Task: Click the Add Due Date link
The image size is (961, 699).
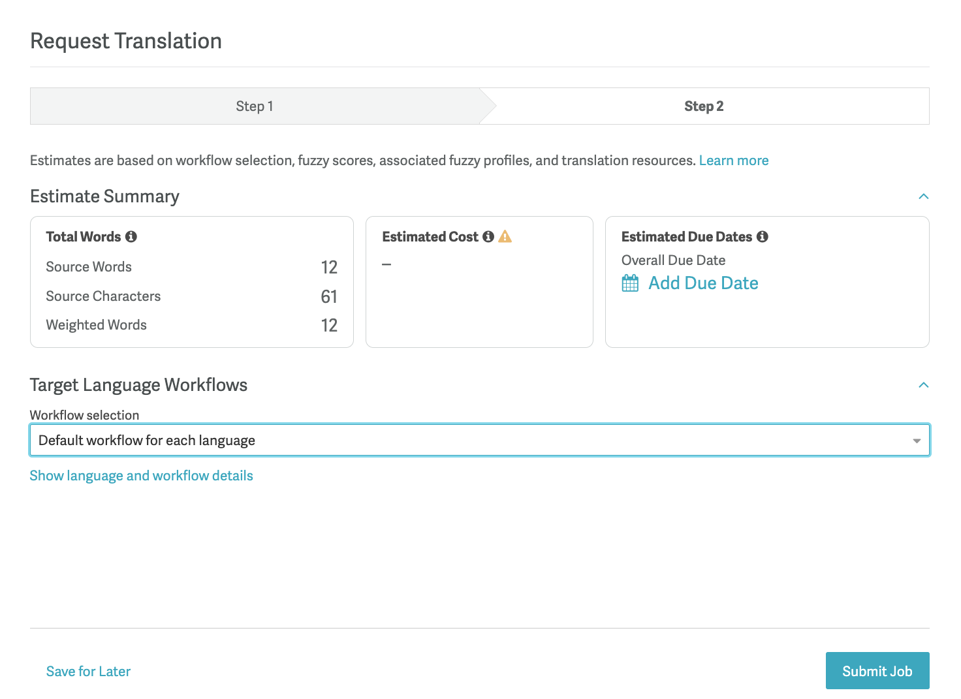Action: tap(703, 283)
